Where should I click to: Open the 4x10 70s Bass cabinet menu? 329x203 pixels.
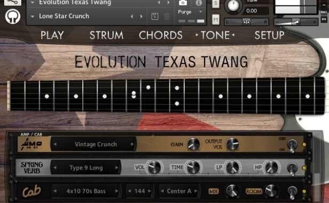coord(86,191)
